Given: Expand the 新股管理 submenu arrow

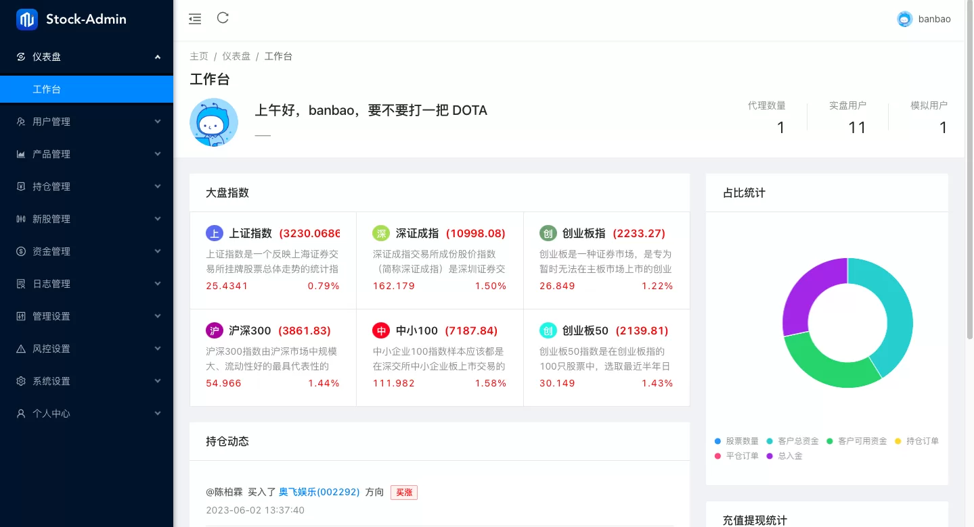Looking at the screenshot, I should click(x=158, y=219).
